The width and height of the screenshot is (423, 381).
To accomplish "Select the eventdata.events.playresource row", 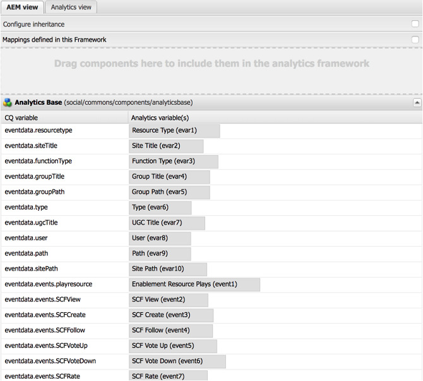I will coord(211,284).
